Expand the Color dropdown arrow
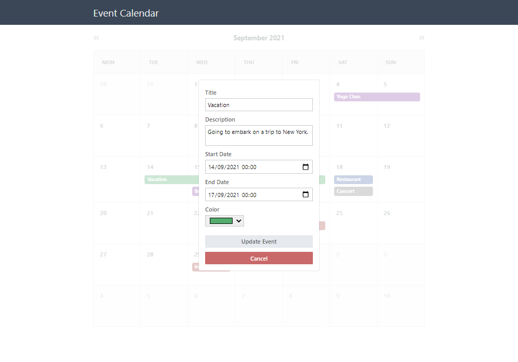The height and width of the screenshot is (362, 518). point(239,221)
